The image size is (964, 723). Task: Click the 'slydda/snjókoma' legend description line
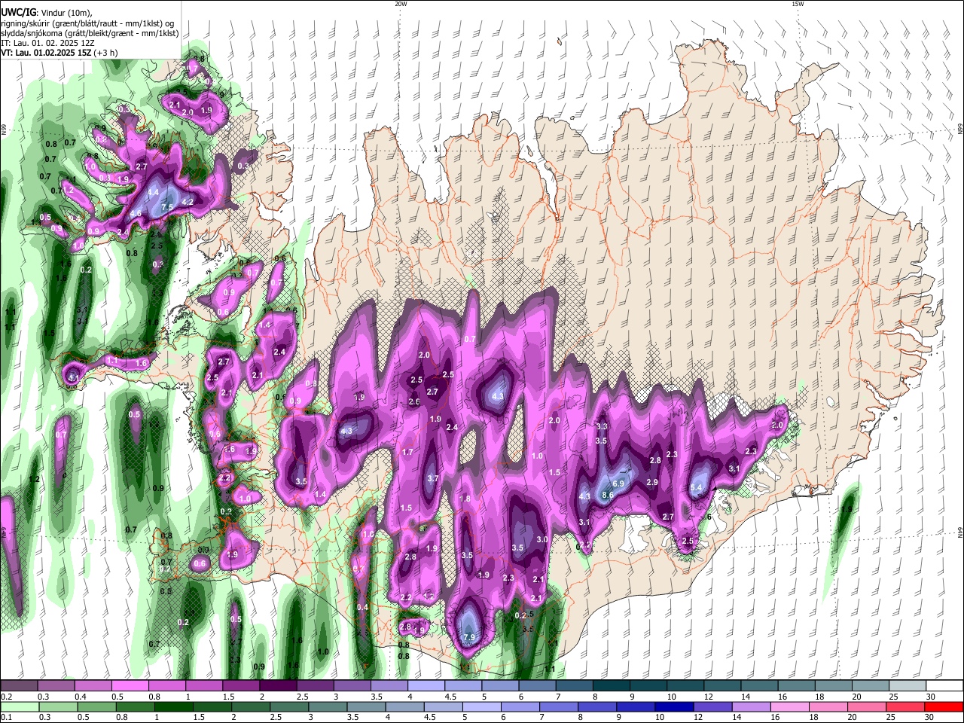click(90, 33)
